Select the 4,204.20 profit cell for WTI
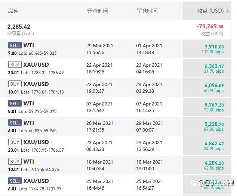The image size is (237, 196). (x=207, y=165)
